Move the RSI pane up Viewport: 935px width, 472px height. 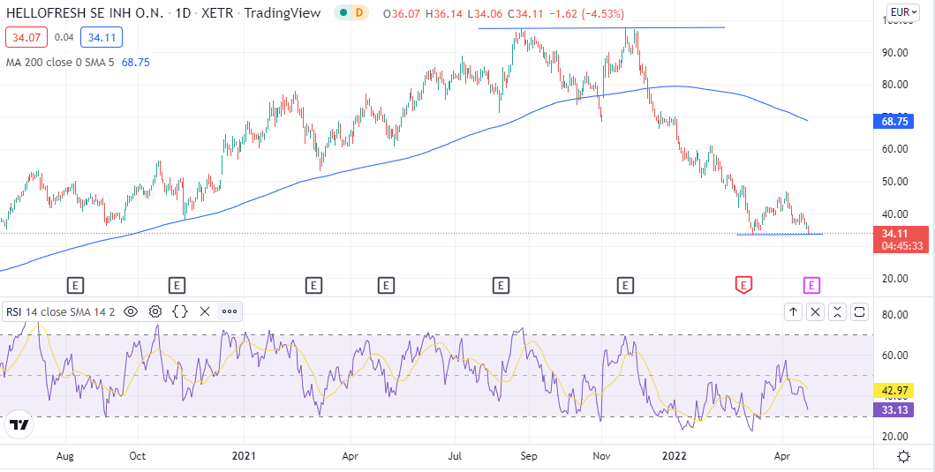(793, 311)
